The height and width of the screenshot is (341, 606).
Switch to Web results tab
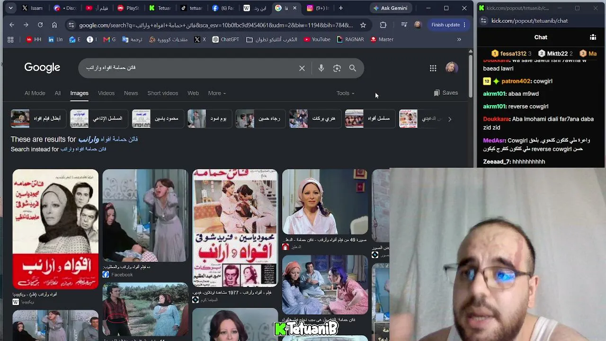coord(193,93)
